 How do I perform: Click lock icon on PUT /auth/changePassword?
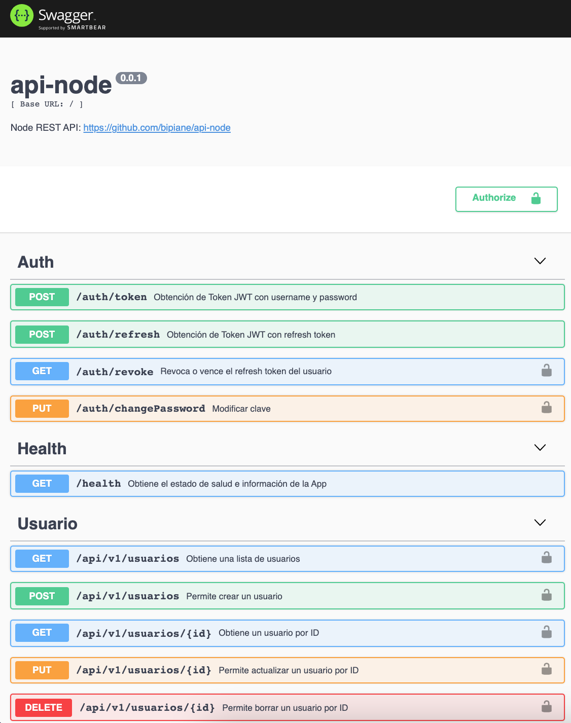click(x=546, y=408)
